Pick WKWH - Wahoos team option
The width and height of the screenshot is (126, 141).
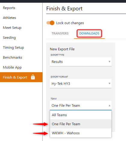pyautogui.click(x=81, y=133)
